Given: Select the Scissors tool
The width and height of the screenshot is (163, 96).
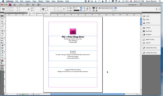Looking at the screenshot, I should 2,41.
